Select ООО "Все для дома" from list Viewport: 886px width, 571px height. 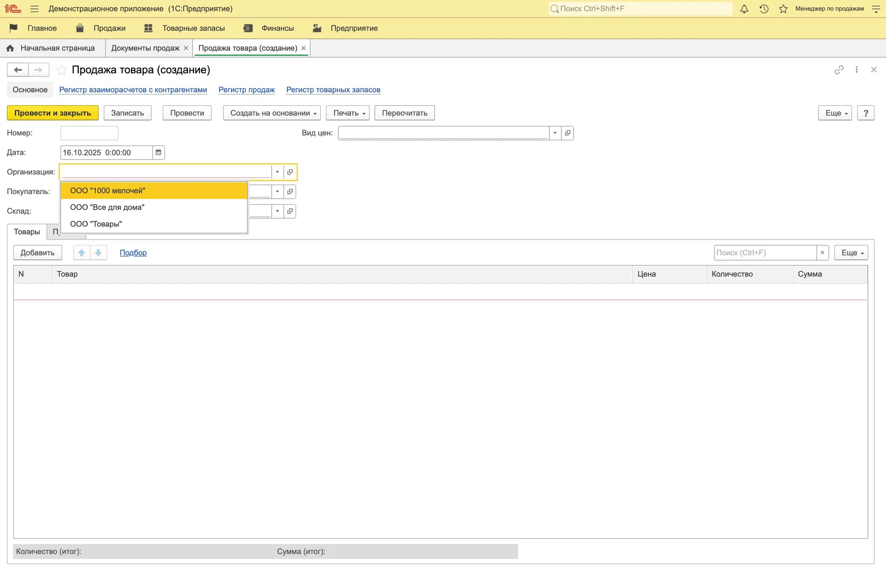107,207
